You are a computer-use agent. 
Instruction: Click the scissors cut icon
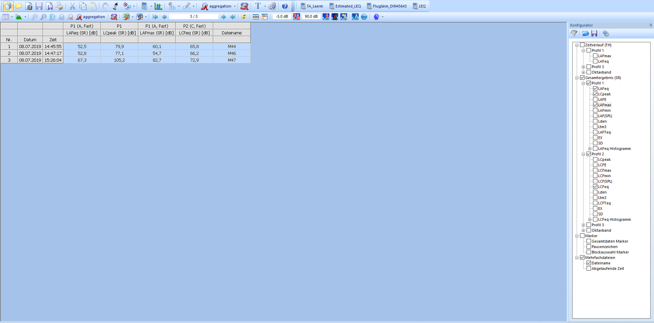(72, 6)
